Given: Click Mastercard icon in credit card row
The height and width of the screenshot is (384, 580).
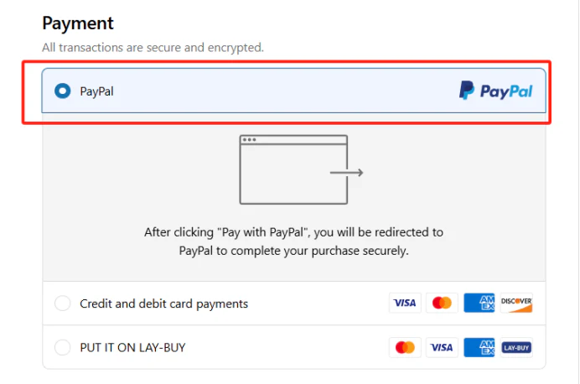Looking at the screenshot, I should pyautogui.click(x=442, y=303).
